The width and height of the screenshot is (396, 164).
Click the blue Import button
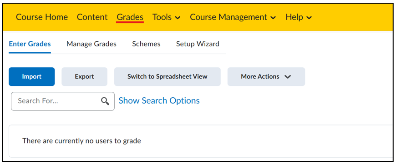pyautogui.click(x=31, y=77)
